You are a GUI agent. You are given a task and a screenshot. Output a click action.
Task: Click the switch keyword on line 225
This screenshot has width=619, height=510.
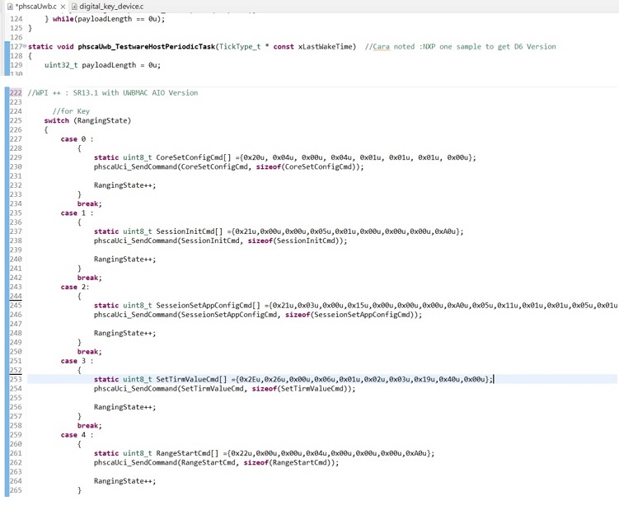56,120
